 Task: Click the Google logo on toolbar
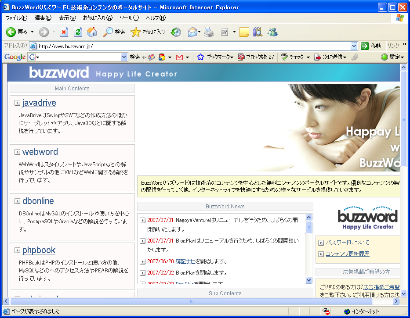[x=15, y=57]
